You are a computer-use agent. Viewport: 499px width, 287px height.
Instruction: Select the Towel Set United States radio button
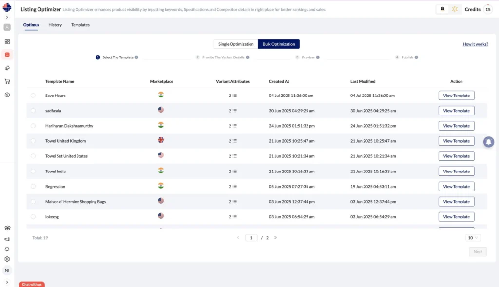click(x=33, y=156)
